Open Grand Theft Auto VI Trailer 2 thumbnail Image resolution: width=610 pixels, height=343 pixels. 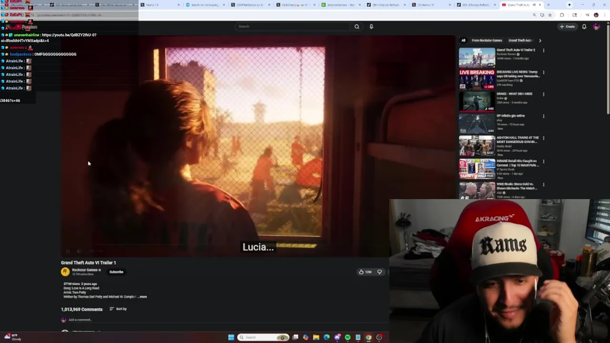tap(477, 57)
